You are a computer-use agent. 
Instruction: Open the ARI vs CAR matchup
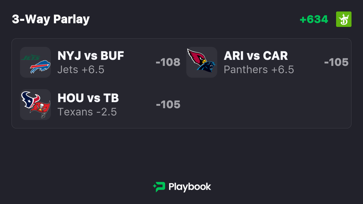(x=256, y=56)
